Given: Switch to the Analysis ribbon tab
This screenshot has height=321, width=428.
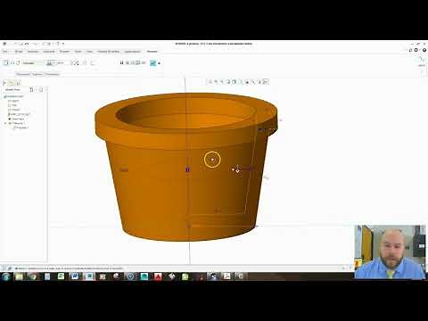Looking at the screenshot, I should [33, 52].
